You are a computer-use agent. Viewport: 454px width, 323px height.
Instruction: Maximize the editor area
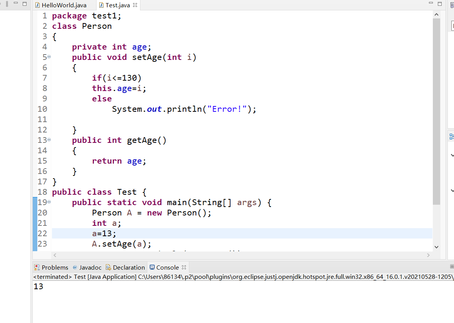click(x=440, y=4)
